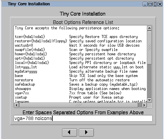Screen dimensions: 164x139
Task: Click the home={hda1|sda1} option text
Action: pos(31,54)
